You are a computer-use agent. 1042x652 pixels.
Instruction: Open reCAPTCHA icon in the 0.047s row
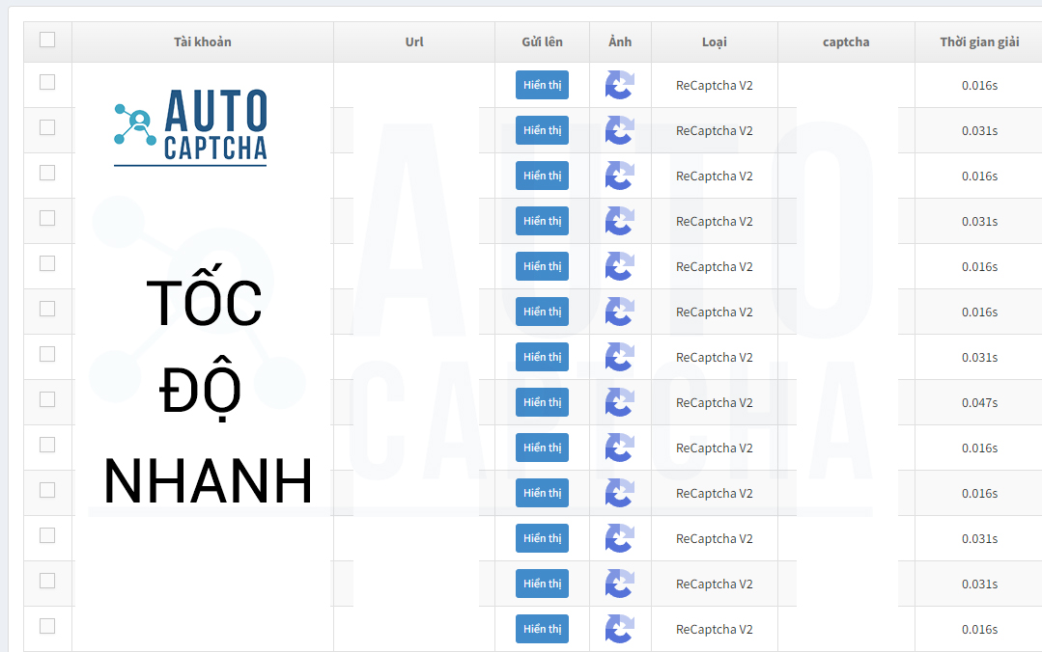pos(620,402)
